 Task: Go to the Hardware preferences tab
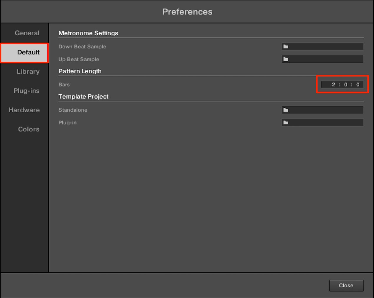(x=25, y=110)
